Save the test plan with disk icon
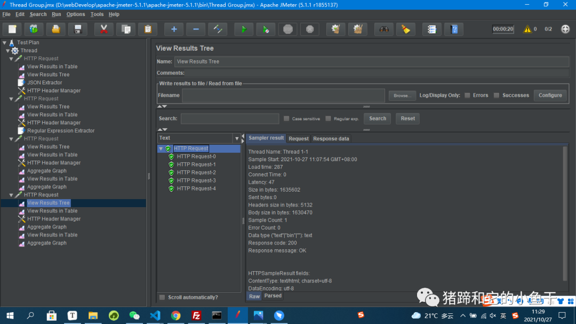Screen dimensions: 576x324 tap(78, 29)
